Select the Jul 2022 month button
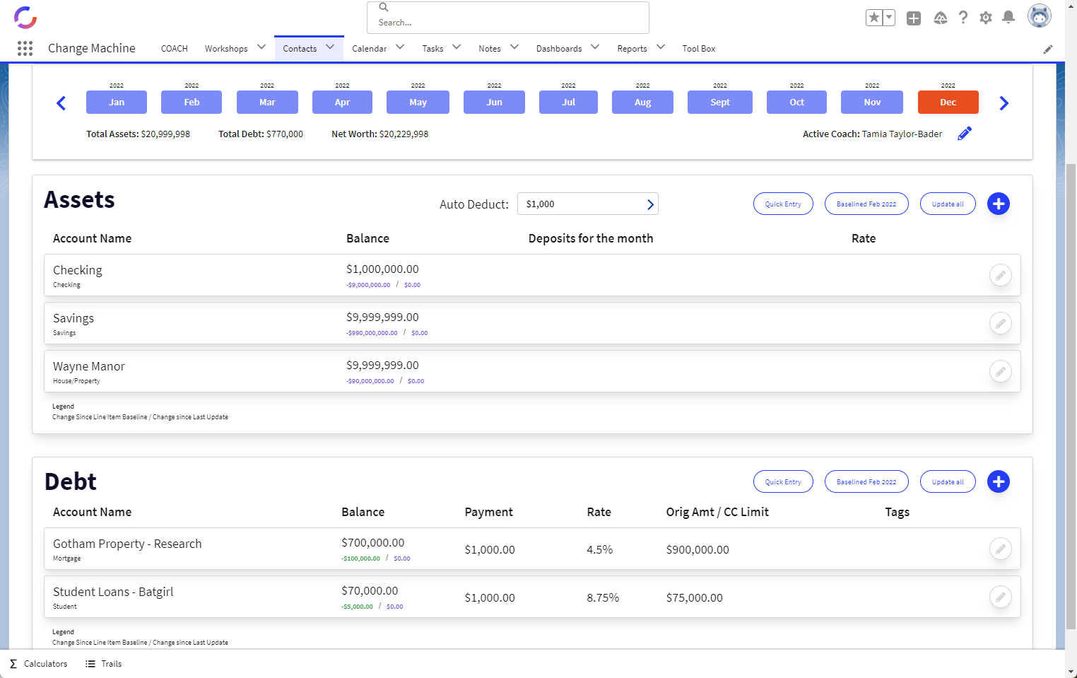This screenshot has width=1077, height=678. pos(568,103)
